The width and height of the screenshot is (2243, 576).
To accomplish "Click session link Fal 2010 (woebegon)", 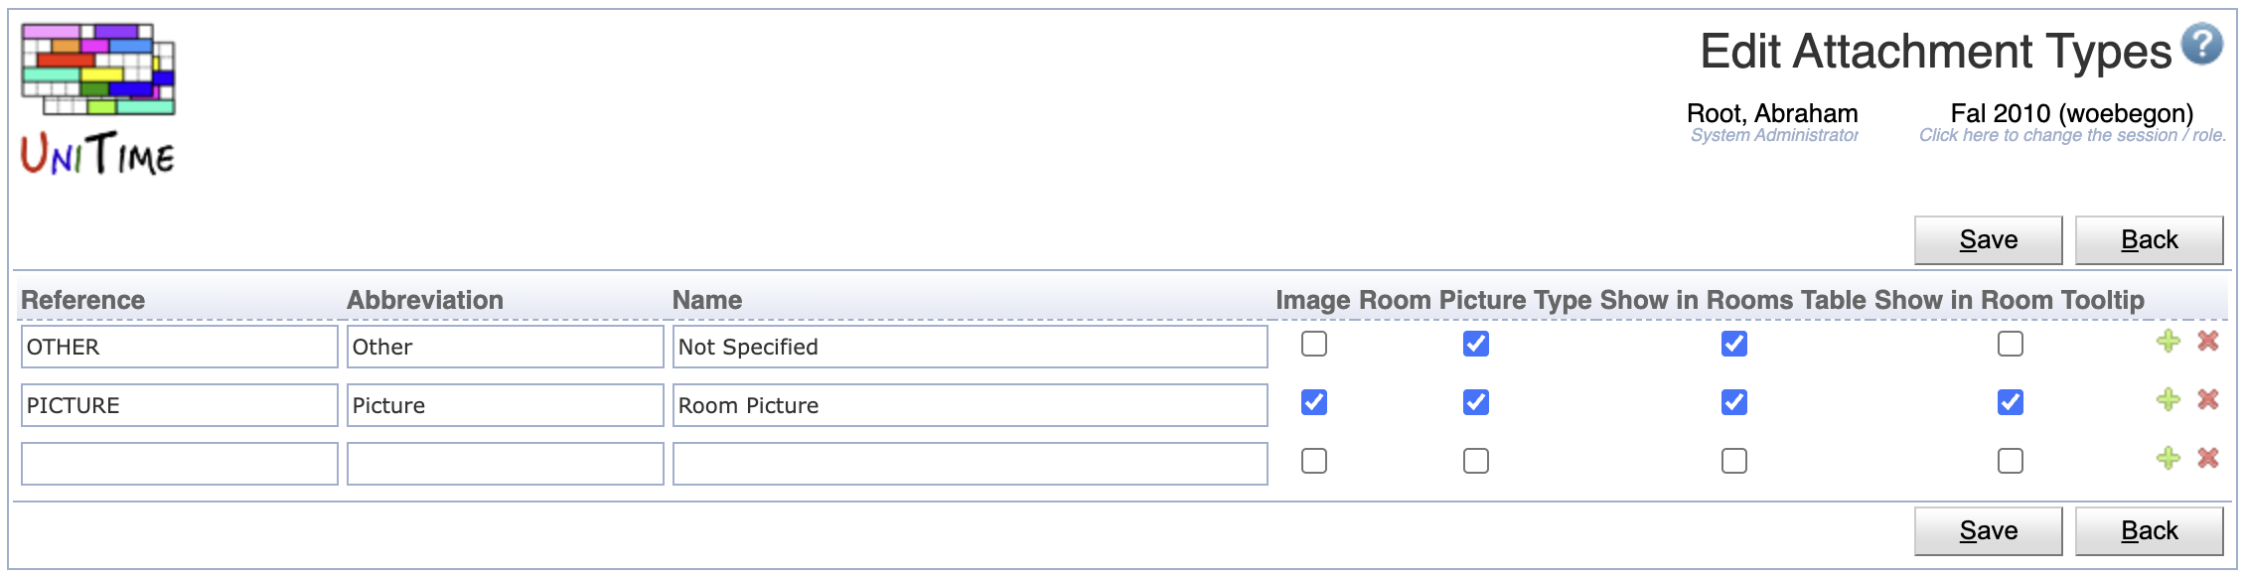I will click(2071, 113).
